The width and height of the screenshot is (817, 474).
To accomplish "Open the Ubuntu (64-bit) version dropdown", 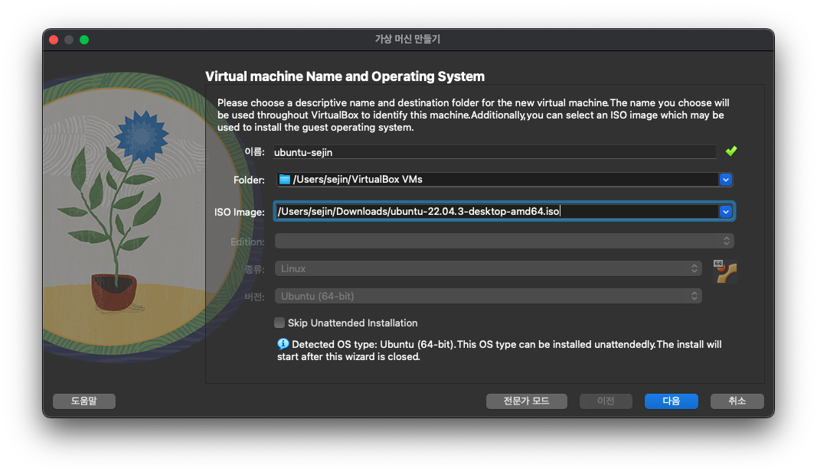I will [488, 296].
